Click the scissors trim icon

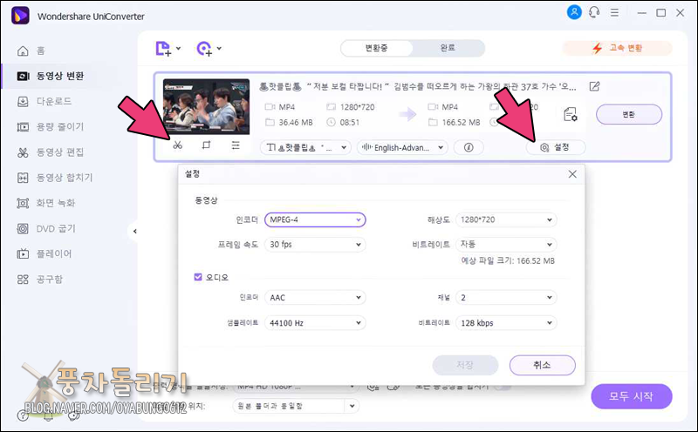178,145
